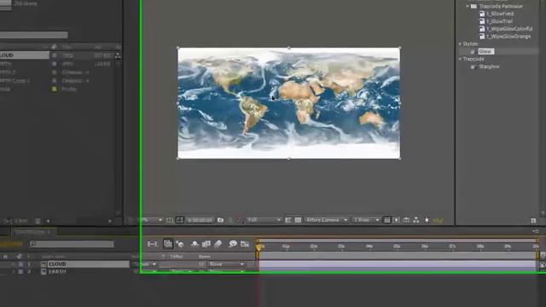This screenshot has height=307, width=546.
Task: Select the Glow effect under Stylize
Action: point(485,51)
